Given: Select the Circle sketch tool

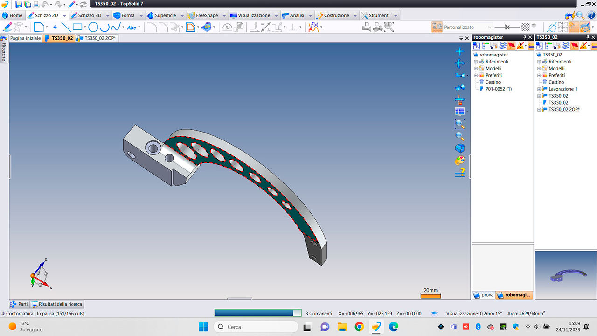Looking at the screenshot, I should point(93,27).
